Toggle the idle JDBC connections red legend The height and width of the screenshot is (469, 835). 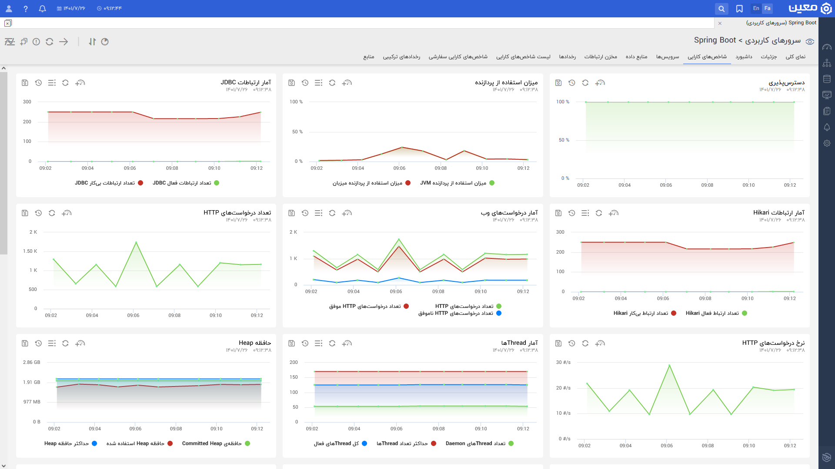(109, 183)
